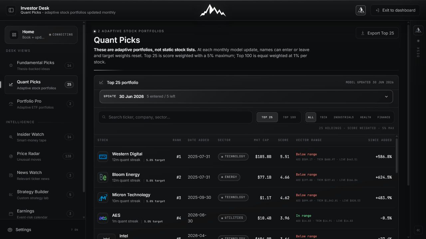This screenshot has height=239, width=426.
Task: Select the Fundamental Picks star icon
Action: pyautogui.click(x=11, y=65)
